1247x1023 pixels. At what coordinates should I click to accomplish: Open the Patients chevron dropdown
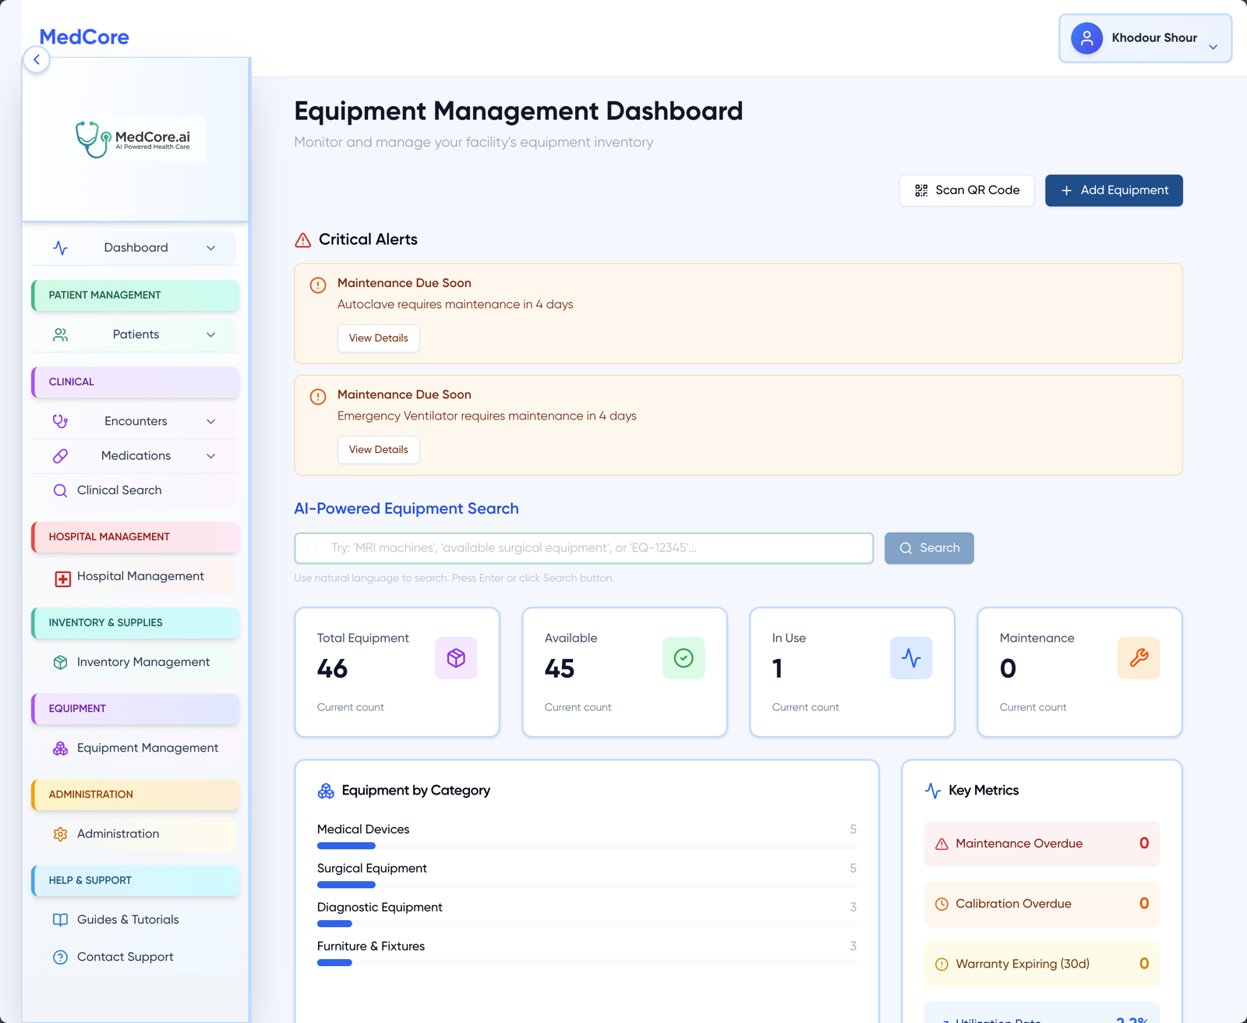click(210, 335)
